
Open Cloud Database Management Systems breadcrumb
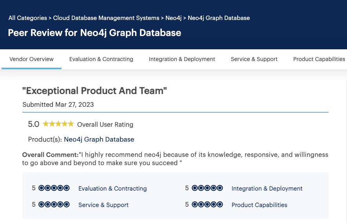pos(106,18)
